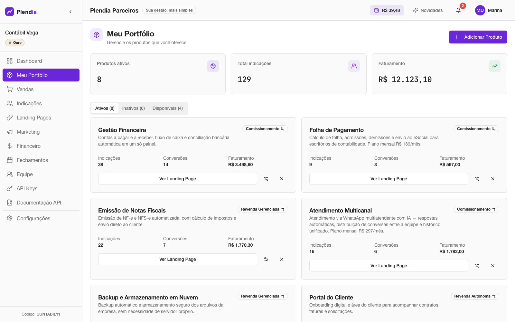Screen dimensions: 515x322
Task: Open Emissão de Notas Fiscais sliders icon
Action: [x=266, y=259]
